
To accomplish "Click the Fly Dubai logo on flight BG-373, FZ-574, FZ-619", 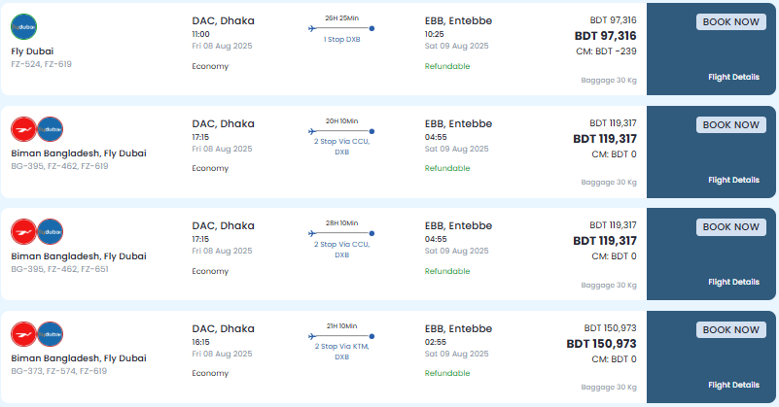I will (51, 334).
